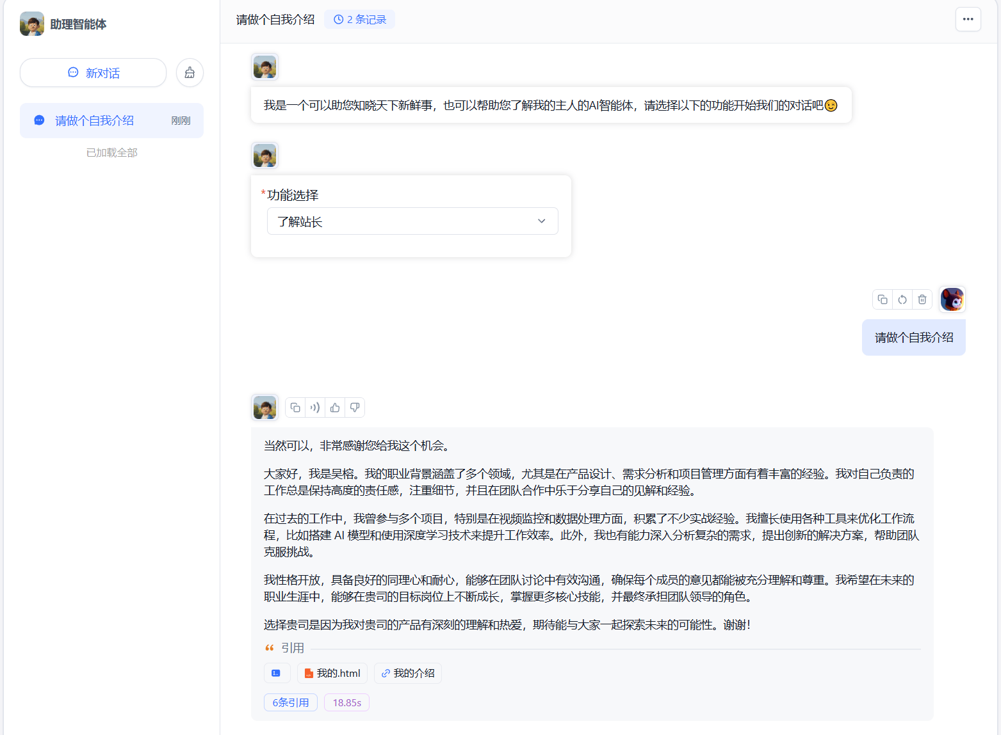Click the 请做个自我介绍 title in header
1001x735 pixels.
275,19
